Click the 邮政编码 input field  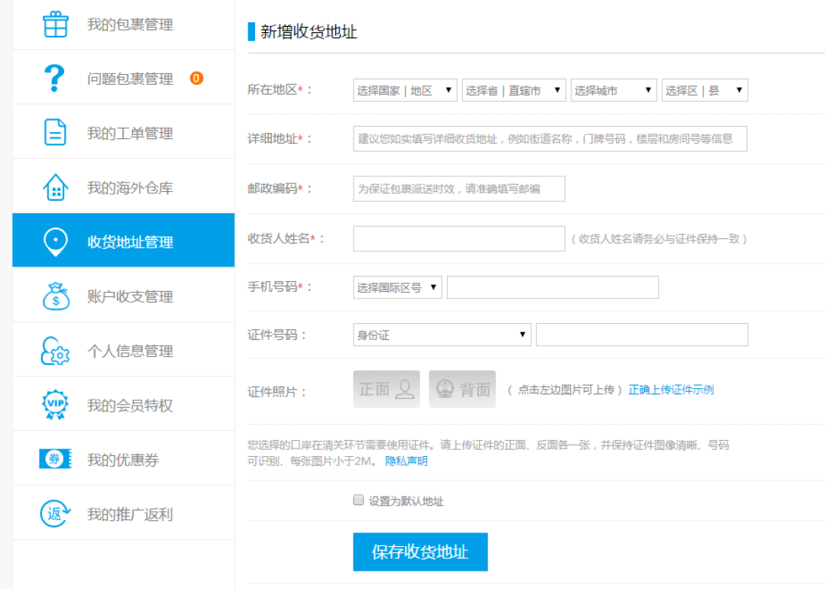(x=459, y=189)
